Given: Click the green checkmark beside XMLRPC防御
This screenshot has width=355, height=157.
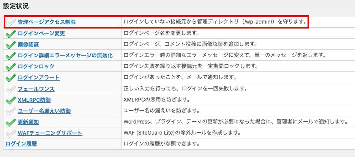Looking at the screenshot, I should point(11,100).
